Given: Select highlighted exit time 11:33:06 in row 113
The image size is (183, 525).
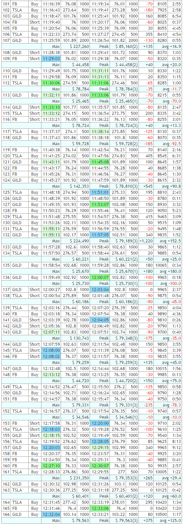Looking at the screenshot, I should point(100,95).
